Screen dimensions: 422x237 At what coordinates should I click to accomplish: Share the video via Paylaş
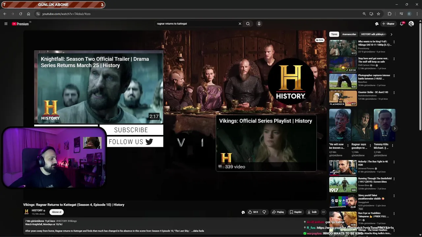(x=278, y=212)
